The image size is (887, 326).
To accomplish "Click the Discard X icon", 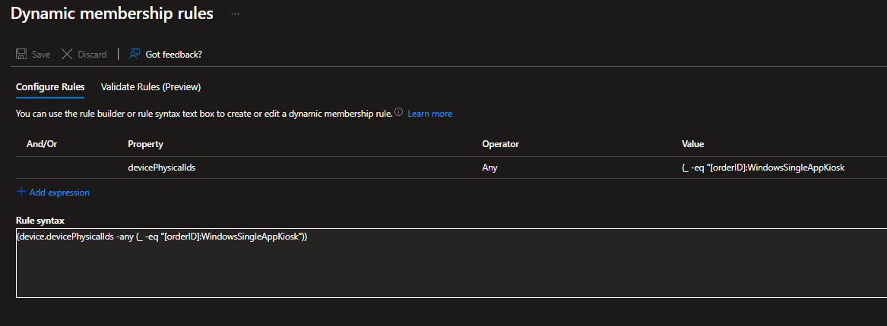I will pos(67,55).
